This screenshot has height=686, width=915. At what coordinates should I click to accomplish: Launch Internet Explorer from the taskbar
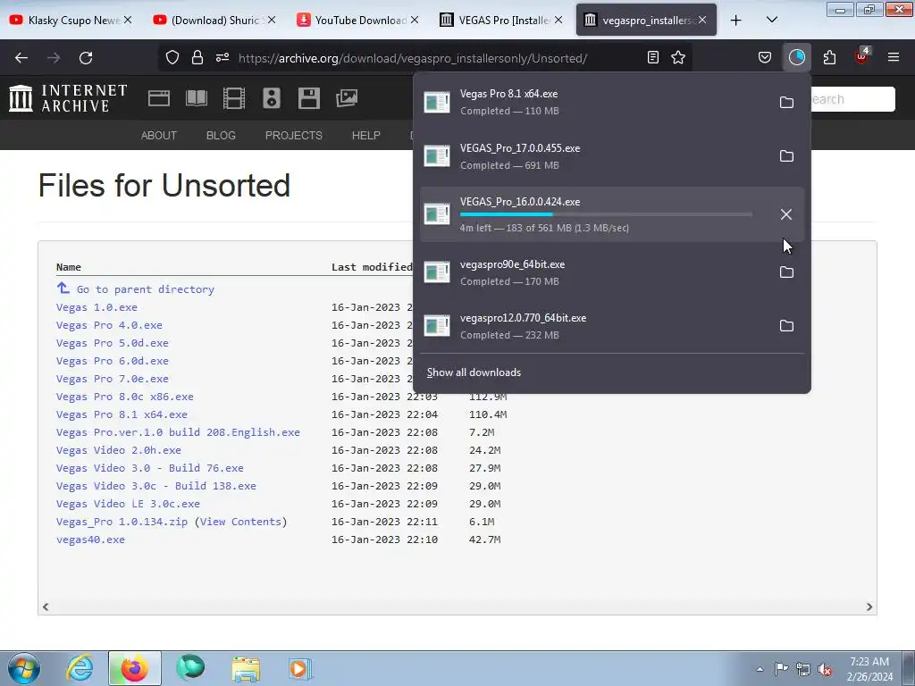coord(80,668)
